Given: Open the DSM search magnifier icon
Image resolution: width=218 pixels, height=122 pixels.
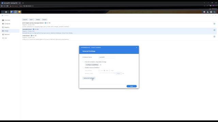Looking at the screenshot, I should pyautogui.click(x=215, y=12).
